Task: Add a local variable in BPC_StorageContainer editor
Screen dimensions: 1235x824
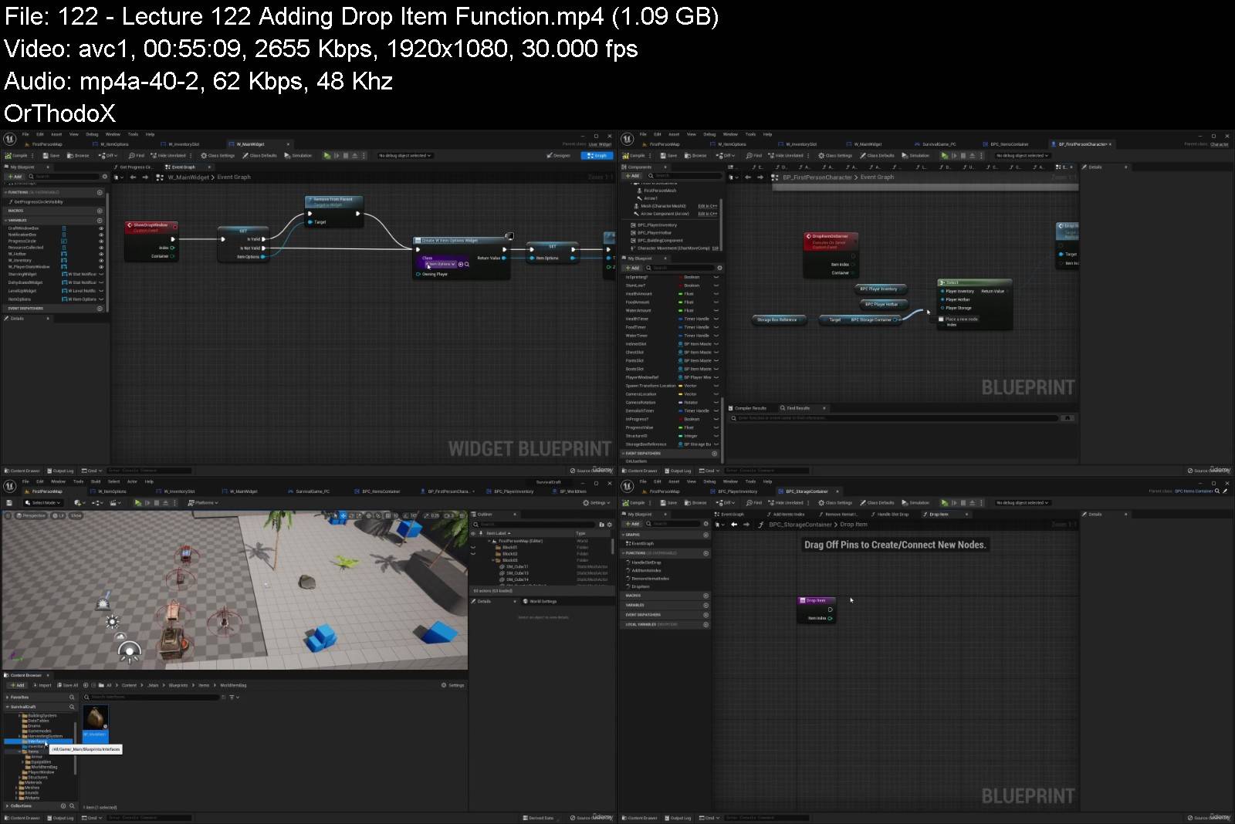Action: [x=705, y=624]
